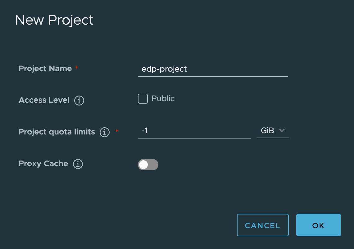Click the New Project dialog title
This screenshot has width=354, height=249.
54,20
